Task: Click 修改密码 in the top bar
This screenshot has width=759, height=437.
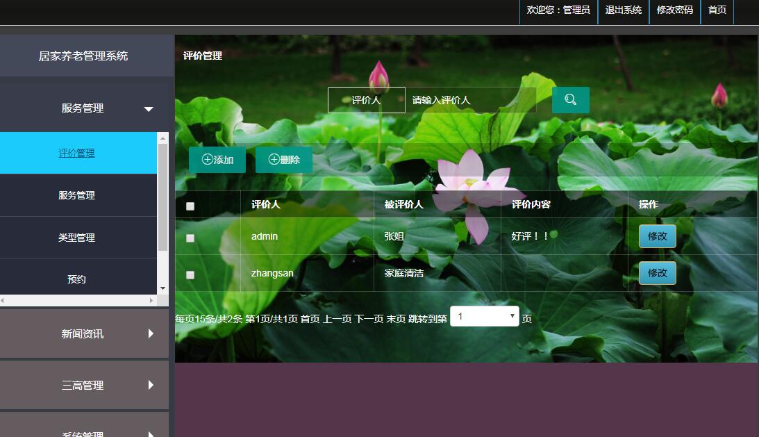Action: [x=675, y=10]
